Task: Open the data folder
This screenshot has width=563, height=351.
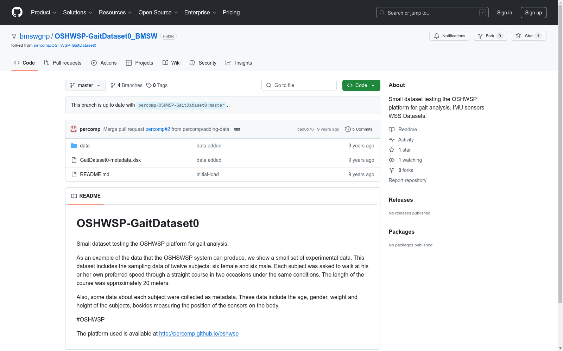Action: pos(85,146)
